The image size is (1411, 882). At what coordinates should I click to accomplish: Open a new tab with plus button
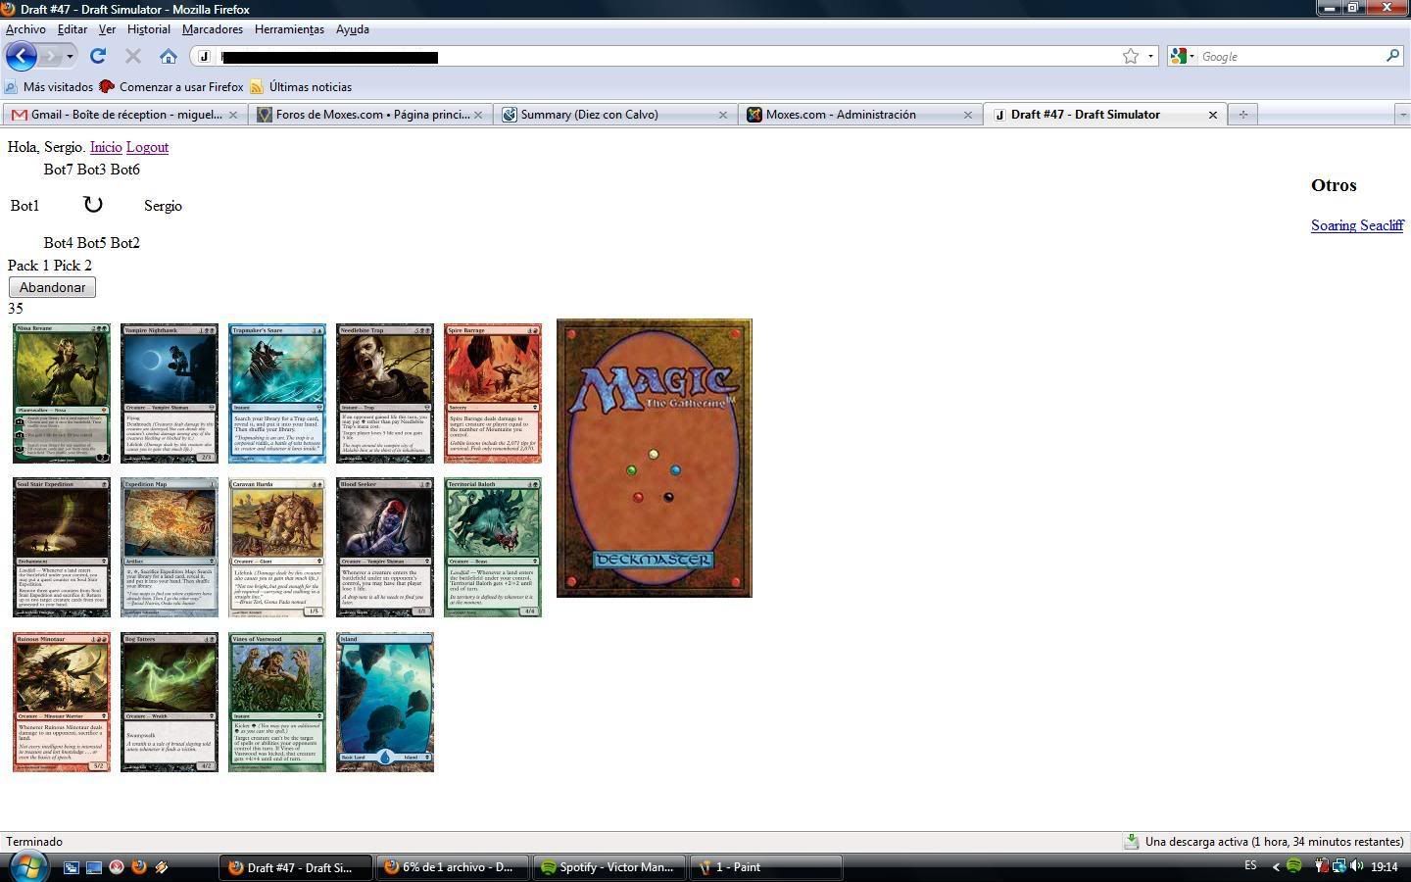[1242, 115]
